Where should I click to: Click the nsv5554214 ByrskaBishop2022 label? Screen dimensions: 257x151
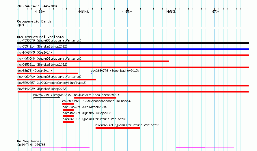[x=42, y=46]
